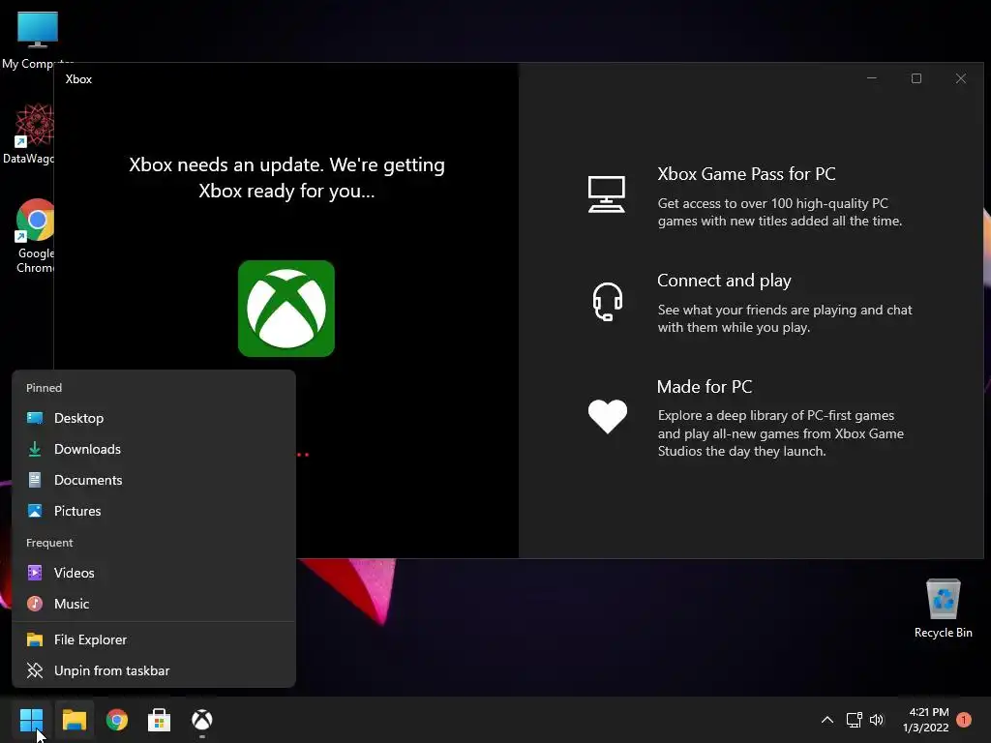Open Microsoft Store from the taskbar
991x743 pixels.
click(x=160, y=720)
